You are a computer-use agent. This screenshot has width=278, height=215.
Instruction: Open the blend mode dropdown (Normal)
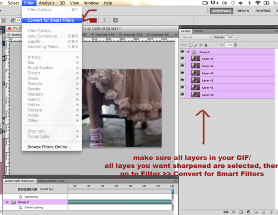[196, 37]
